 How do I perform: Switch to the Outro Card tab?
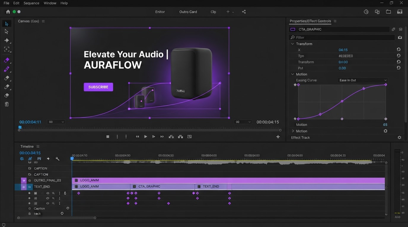[188, 12]
